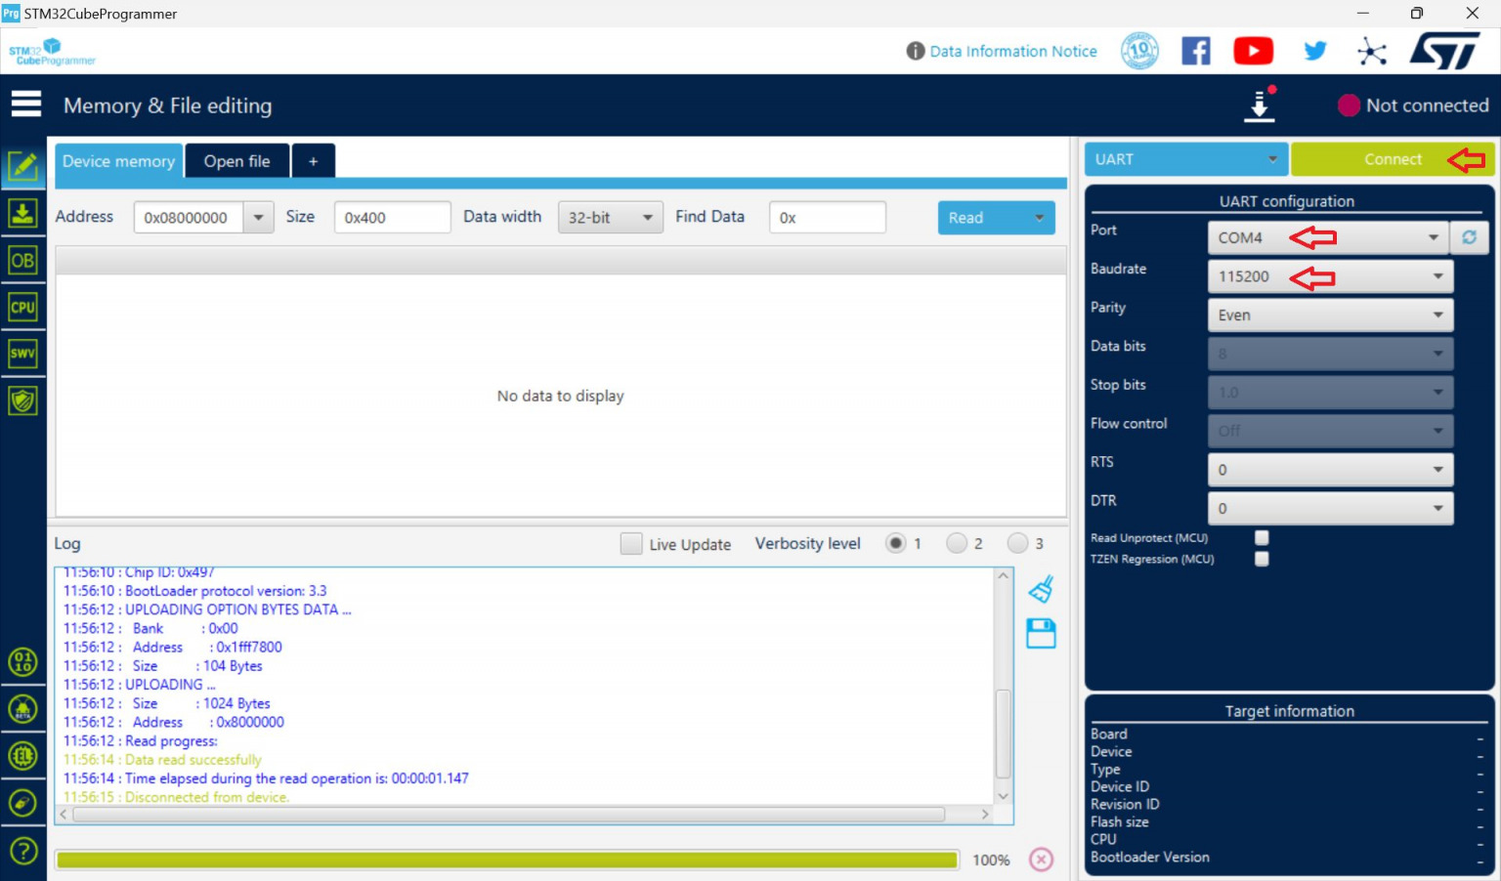Save the log with floppy icon
Image resolution: width=1501 pixels, height=881 pixels.
(1041, 634)
